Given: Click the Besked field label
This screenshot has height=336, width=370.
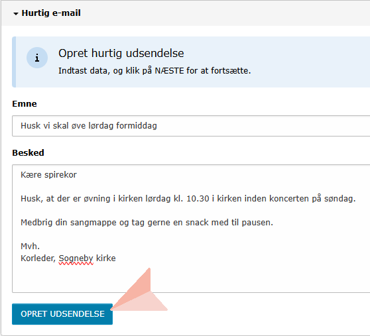Looking at the screenshot, I should (x=28, y=153).
